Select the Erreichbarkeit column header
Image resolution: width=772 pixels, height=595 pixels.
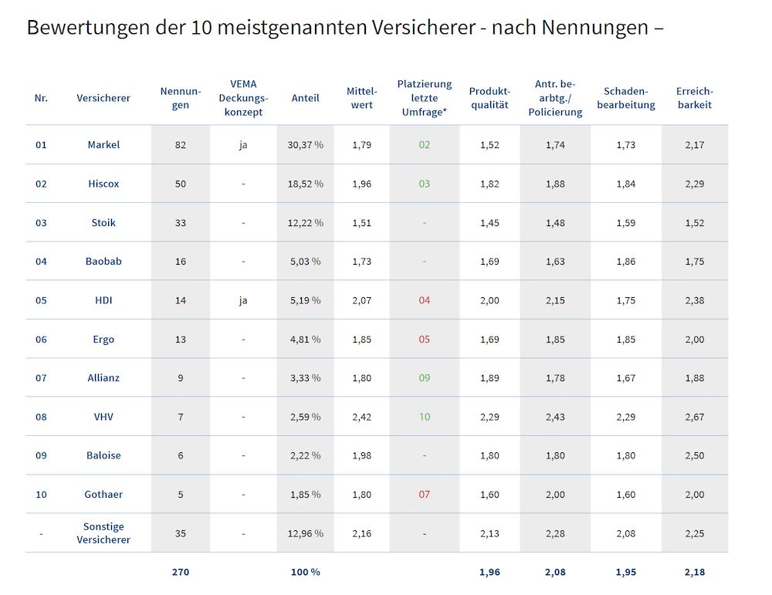pyautogui.click(x=694, y=98)
